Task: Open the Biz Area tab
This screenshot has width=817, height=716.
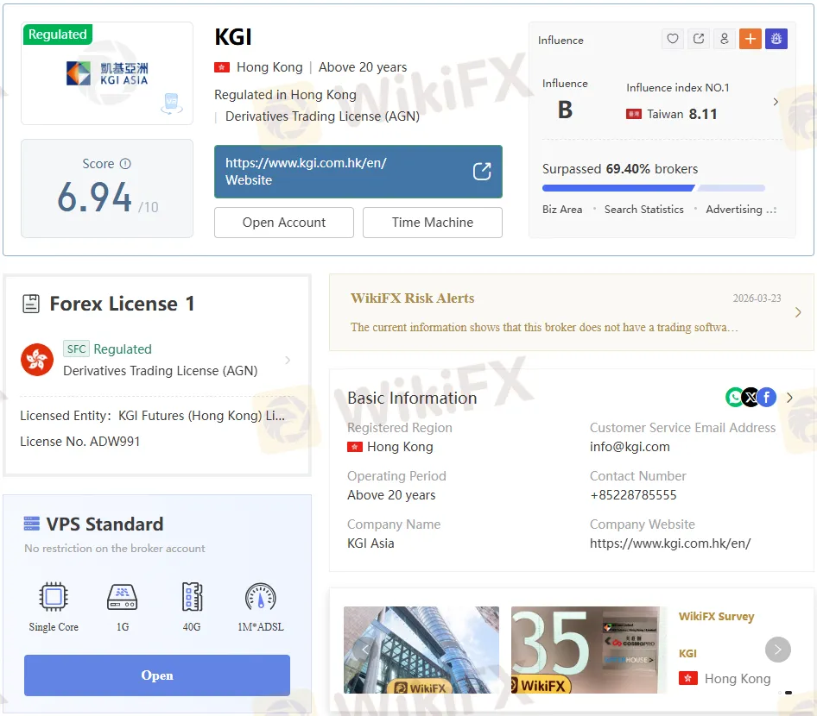Action: tap(562, 209)
